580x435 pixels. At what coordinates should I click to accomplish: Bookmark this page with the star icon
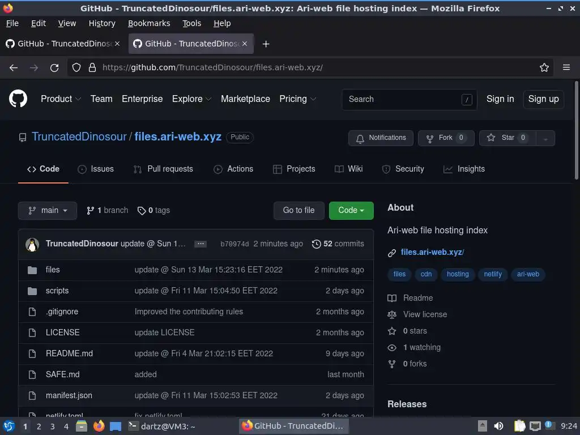point(544,68)
